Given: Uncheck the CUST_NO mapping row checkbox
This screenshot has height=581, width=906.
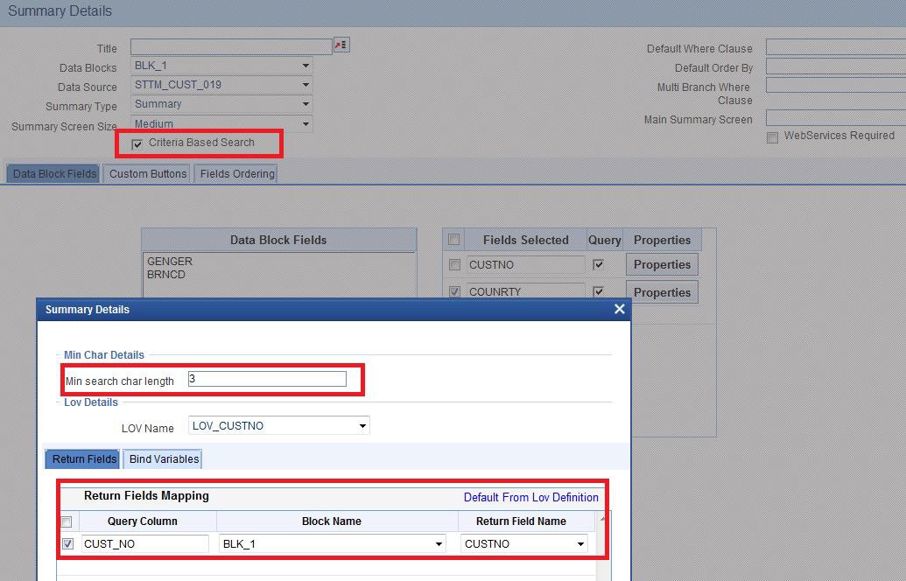Looking at the screenshot, I should click(x=67, y=543).
